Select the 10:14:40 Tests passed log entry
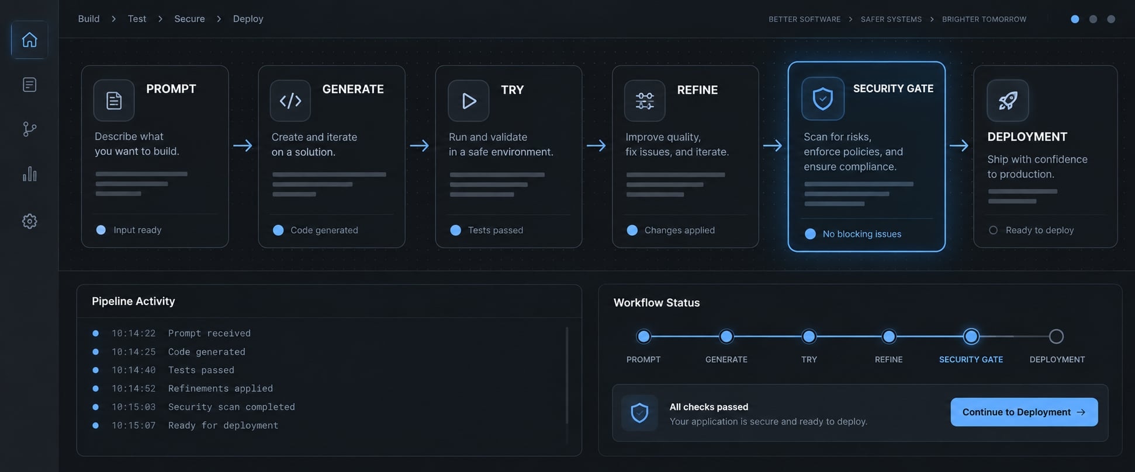The image size is (1135, 472). 164,370
